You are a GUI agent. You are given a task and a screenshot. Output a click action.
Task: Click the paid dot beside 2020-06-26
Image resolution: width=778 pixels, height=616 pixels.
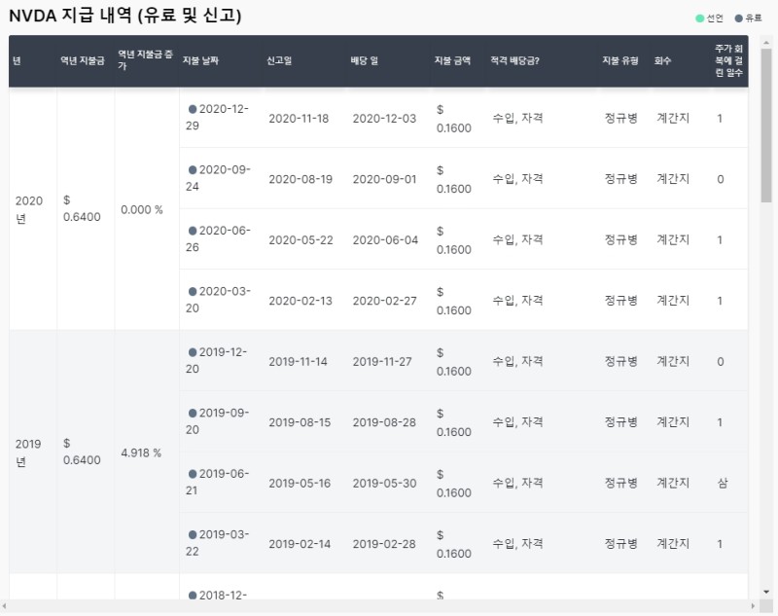point(193,231)
